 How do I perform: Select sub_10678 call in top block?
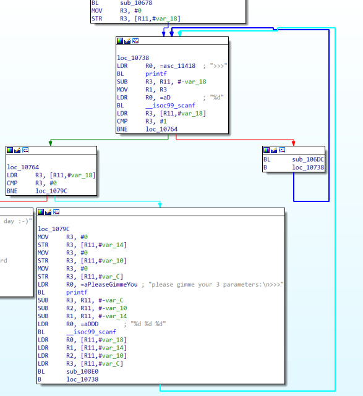click(136, 3)
